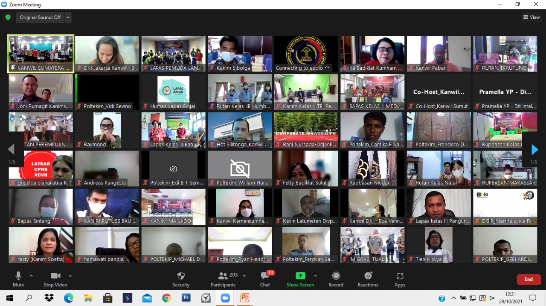Click the red End meeting button
The image size is (546, 306).
click(x=529, y=279)
